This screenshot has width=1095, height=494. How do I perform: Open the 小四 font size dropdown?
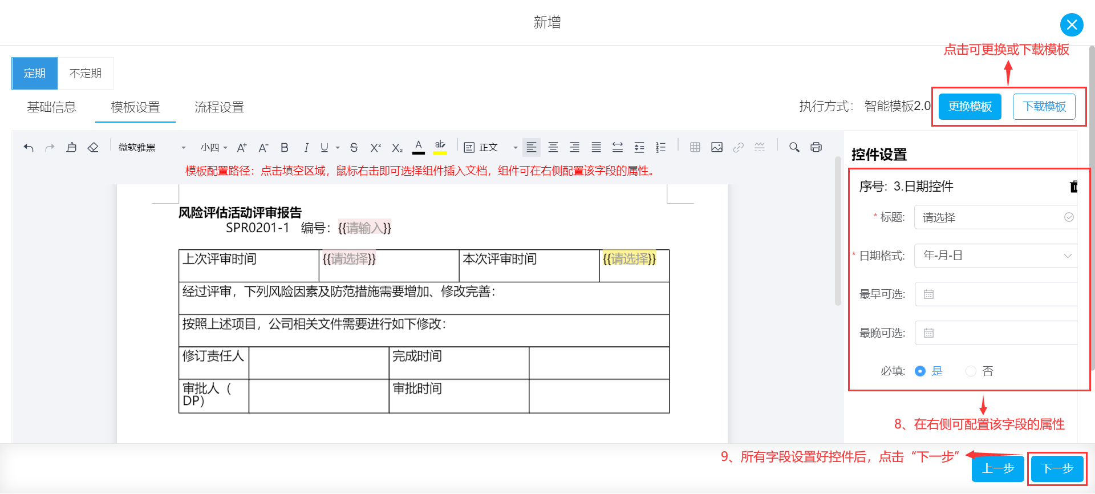[x=214, y=148]
